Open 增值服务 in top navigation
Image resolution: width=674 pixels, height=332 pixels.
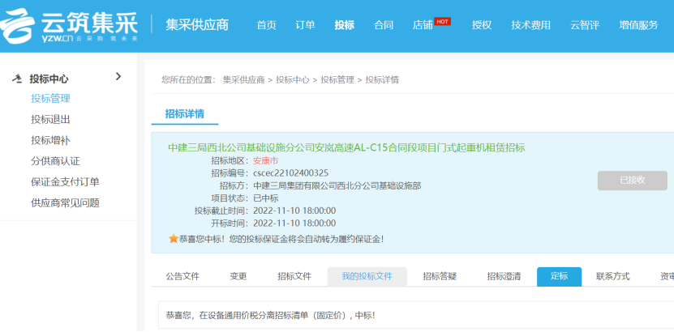point(639,25)
